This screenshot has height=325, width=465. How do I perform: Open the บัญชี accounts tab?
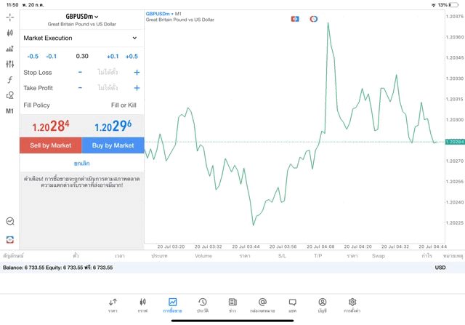tap(323, 305)
